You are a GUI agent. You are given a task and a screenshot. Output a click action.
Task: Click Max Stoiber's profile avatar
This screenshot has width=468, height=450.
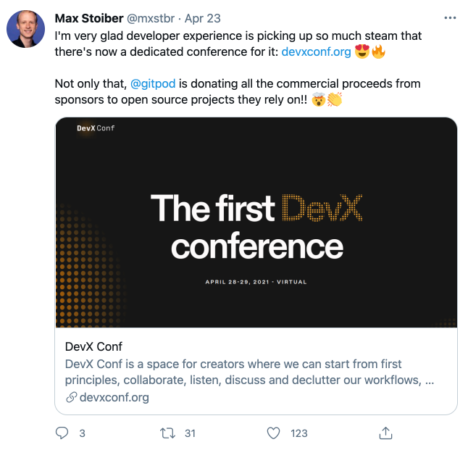[27, 30]
